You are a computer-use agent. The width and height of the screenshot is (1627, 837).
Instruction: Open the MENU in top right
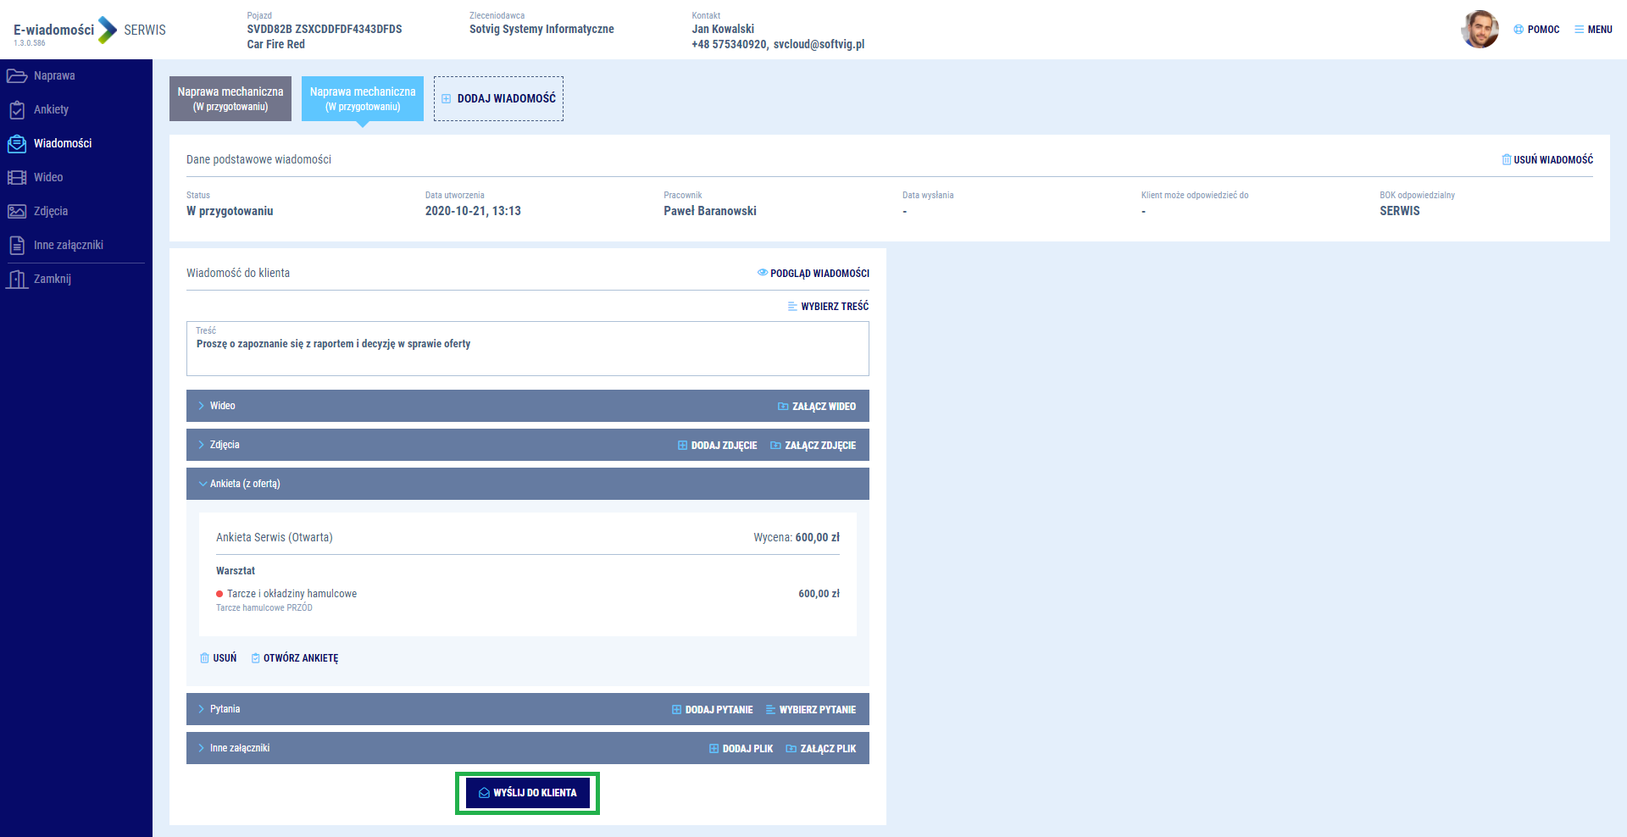pos(1593,30)
